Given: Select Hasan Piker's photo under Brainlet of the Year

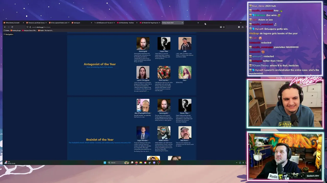Looking at the screenshot, I should (185, 105).
